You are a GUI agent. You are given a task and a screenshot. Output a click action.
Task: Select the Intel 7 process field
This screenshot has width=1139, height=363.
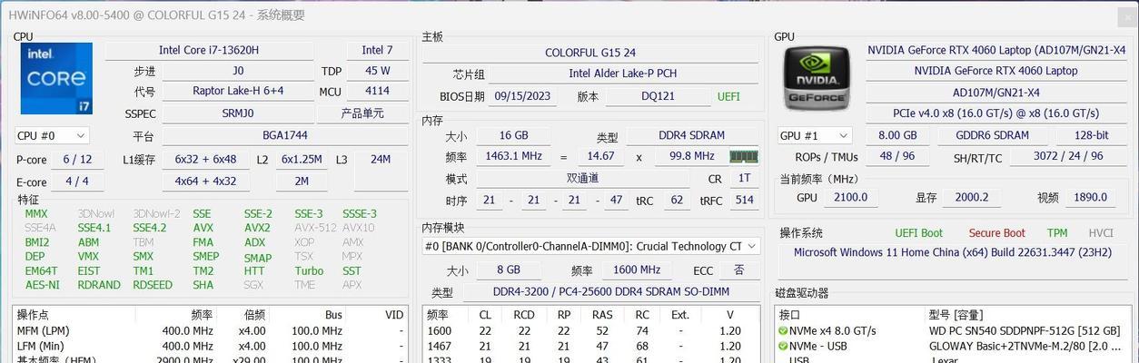378,50
